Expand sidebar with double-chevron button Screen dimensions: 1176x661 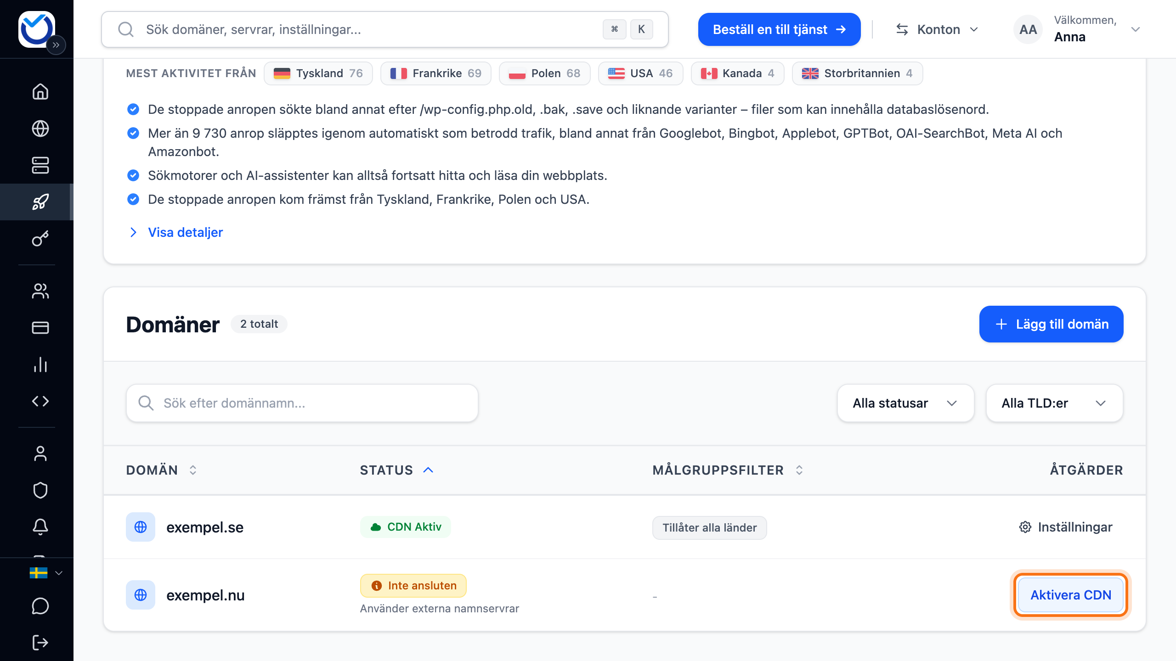pyautogui.click(x=56, y=45)
